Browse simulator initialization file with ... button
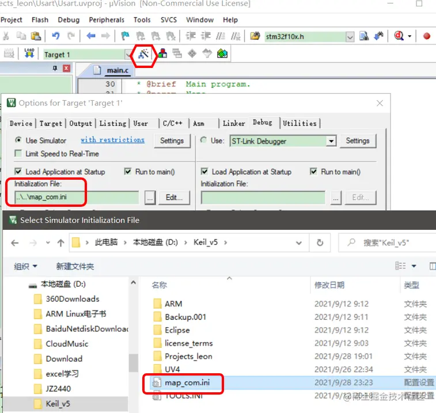This screenshot has width=436, height=413. (150, 198)
